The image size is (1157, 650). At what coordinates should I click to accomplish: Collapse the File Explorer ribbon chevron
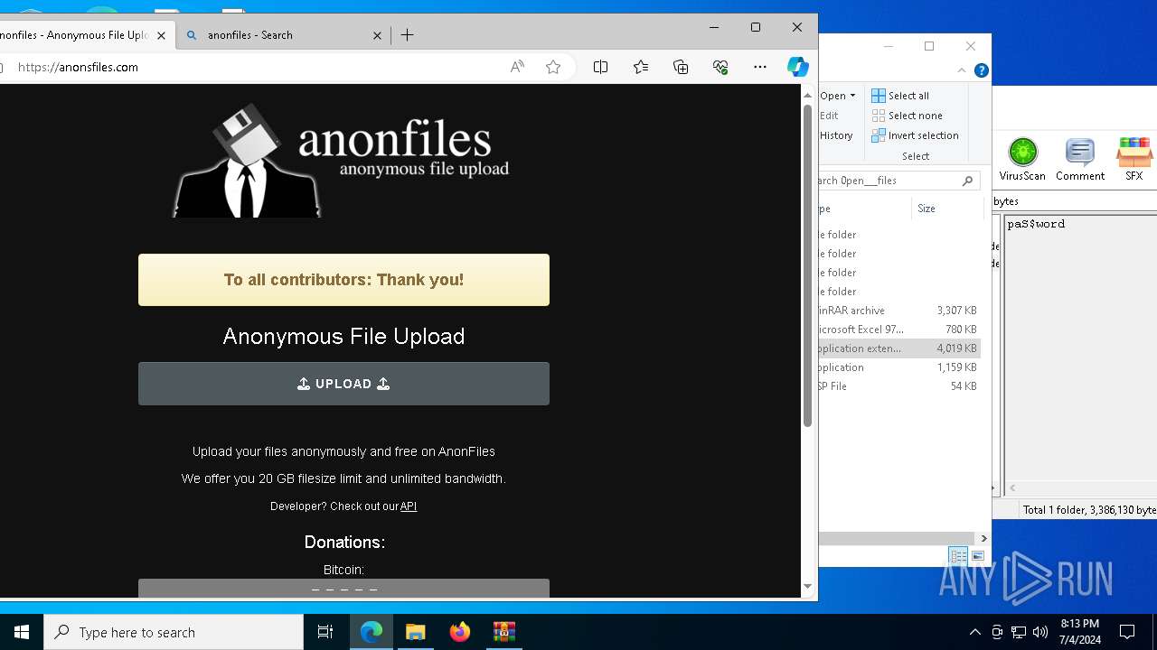click(962, 70)
